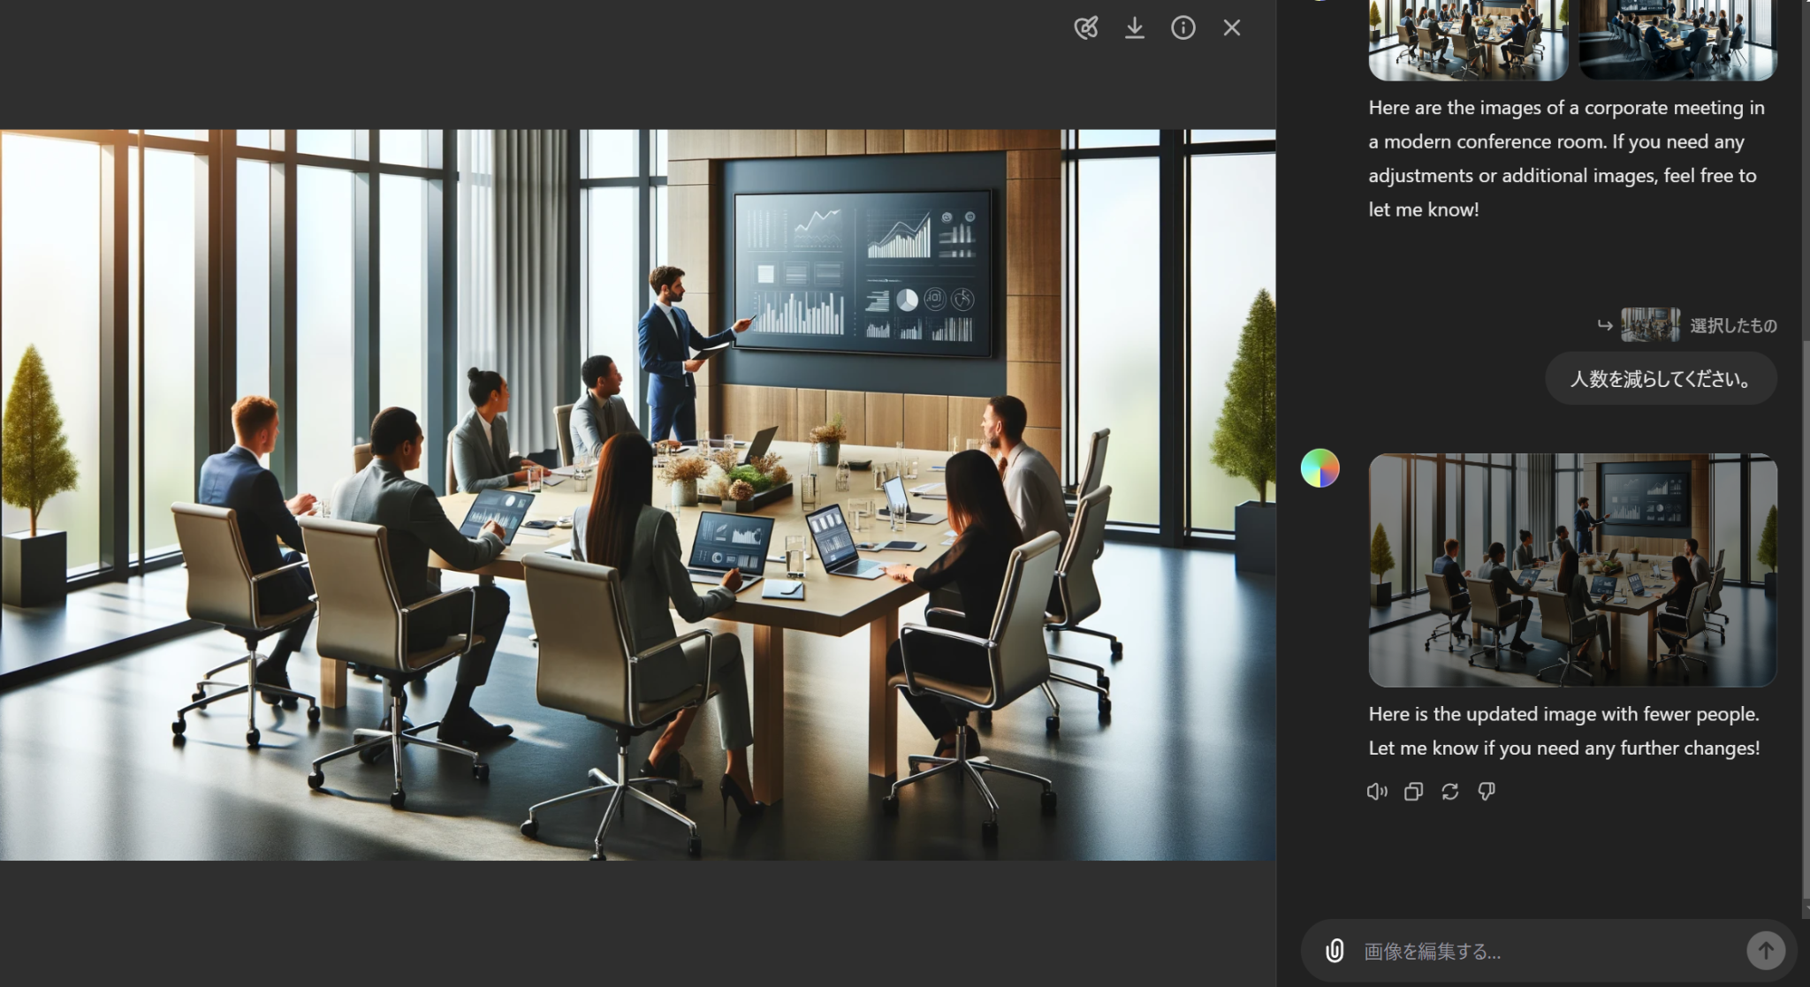
Task: Give thumbs down feedback on the response
Action: pos(1486,792)
